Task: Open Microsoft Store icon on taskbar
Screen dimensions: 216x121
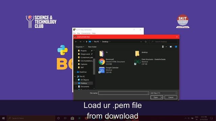Action: pyautogui.click(x=72, y=118)
